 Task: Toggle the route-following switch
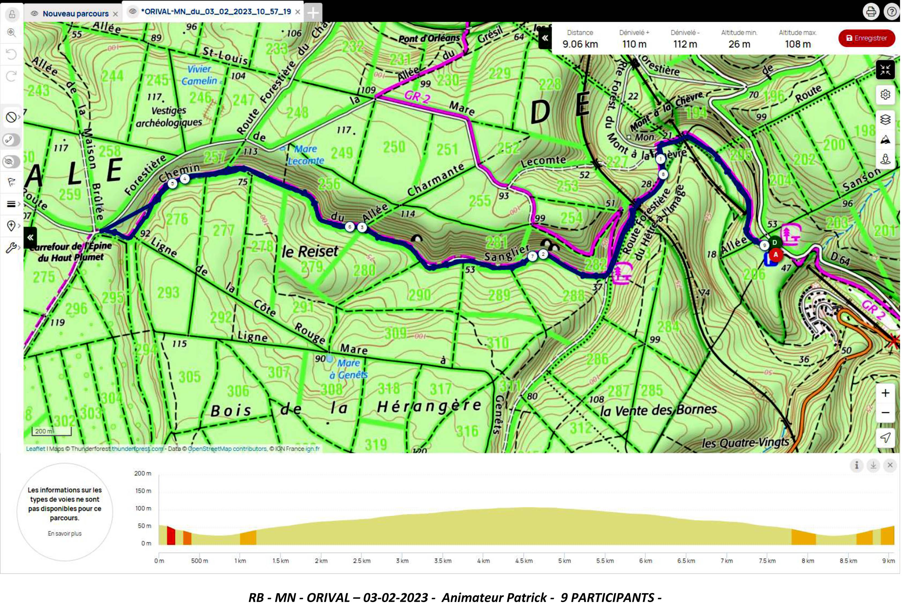[x=12, y=140]
